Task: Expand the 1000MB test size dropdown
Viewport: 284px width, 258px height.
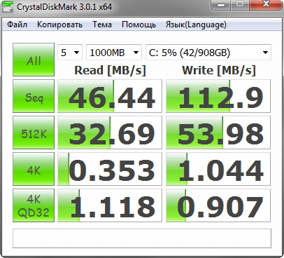Action: [x=114, y=53]
